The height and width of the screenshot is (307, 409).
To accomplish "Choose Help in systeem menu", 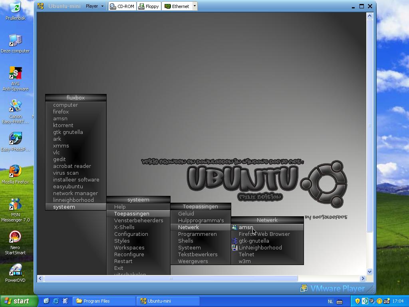I will coord(139,207).
